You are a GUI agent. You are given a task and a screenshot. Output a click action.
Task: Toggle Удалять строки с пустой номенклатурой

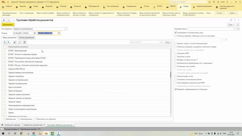175,43
